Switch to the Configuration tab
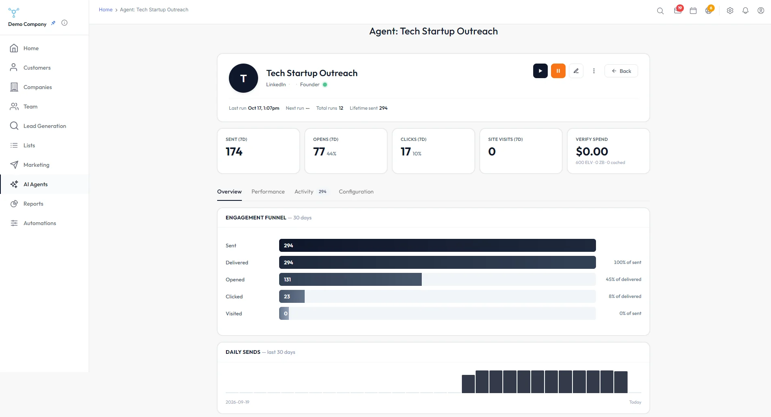771x417 pixels. 356,192
